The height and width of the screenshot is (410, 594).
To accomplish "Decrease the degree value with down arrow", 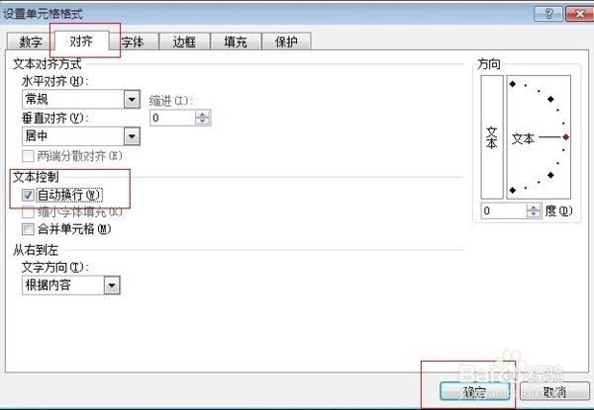I will (534, 213).
